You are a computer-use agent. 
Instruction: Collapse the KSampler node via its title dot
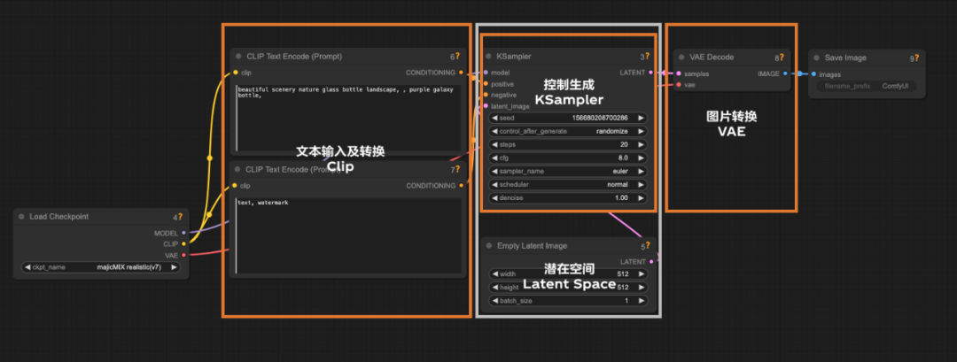(x=488, y=56)
